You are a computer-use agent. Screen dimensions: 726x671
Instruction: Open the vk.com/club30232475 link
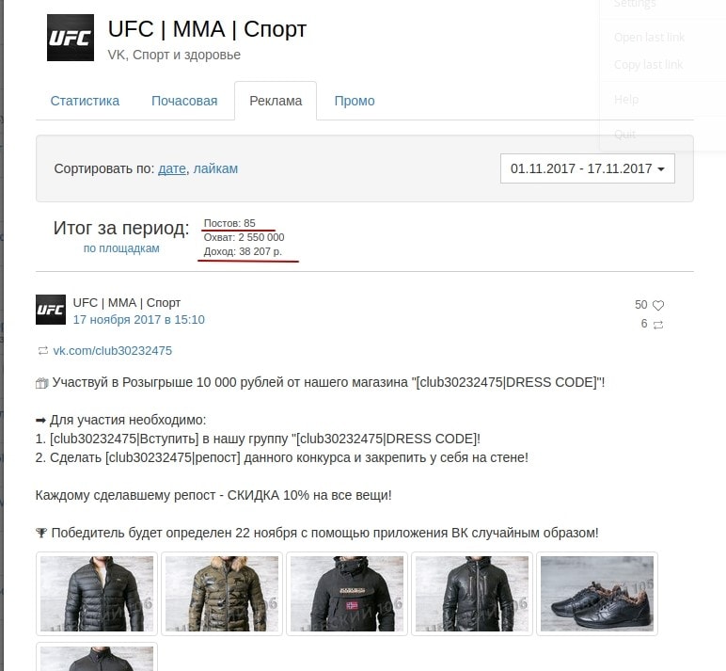click(113, 351)
